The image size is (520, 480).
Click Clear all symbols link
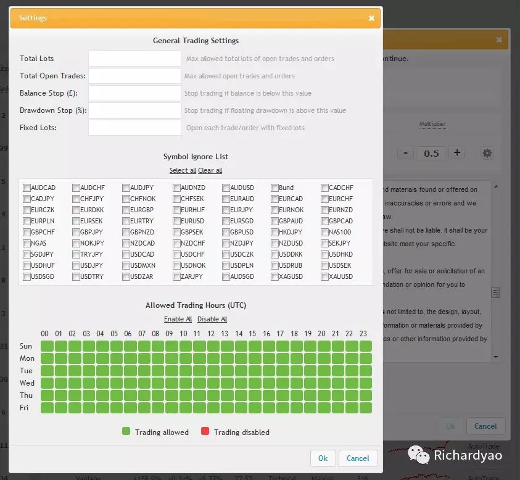pos(210,171)
